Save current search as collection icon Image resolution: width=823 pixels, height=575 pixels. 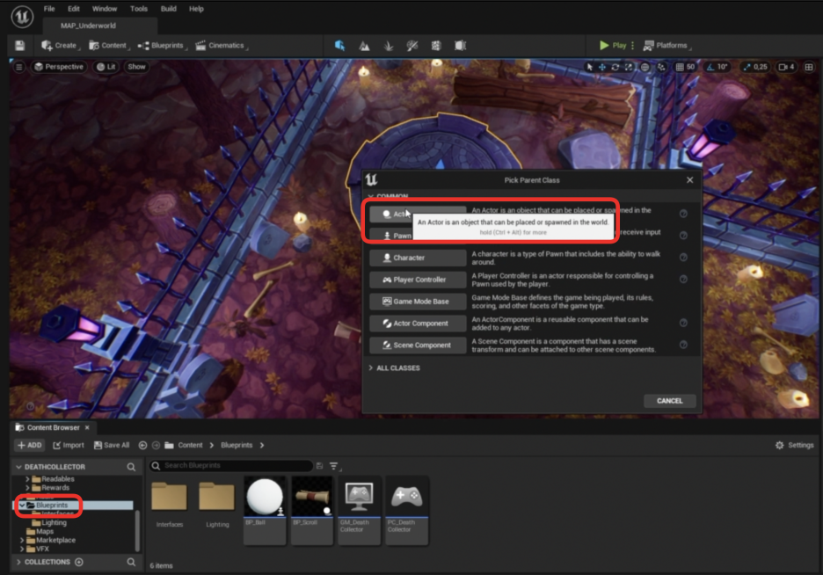(x=319, y=465)
